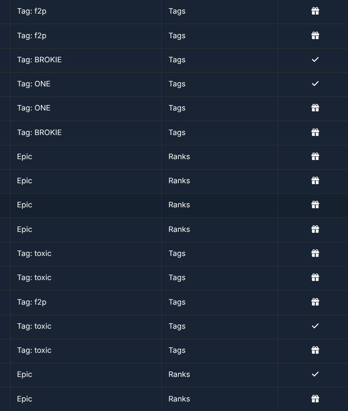The height and width of the screenshot is (411, 348).
Task: Select Tag: f2p name located below the toxic rows
Action: tap(32, 302)
